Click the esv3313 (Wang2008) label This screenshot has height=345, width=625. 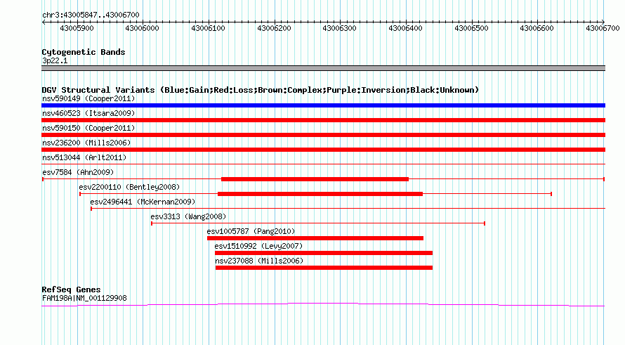point(188,216)
